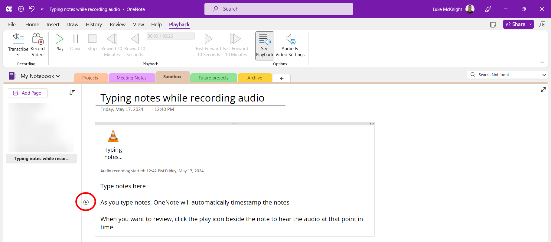Go back with the Back arrow
The width and height of the screenshot is (551, 242).
tap(21, 9)
